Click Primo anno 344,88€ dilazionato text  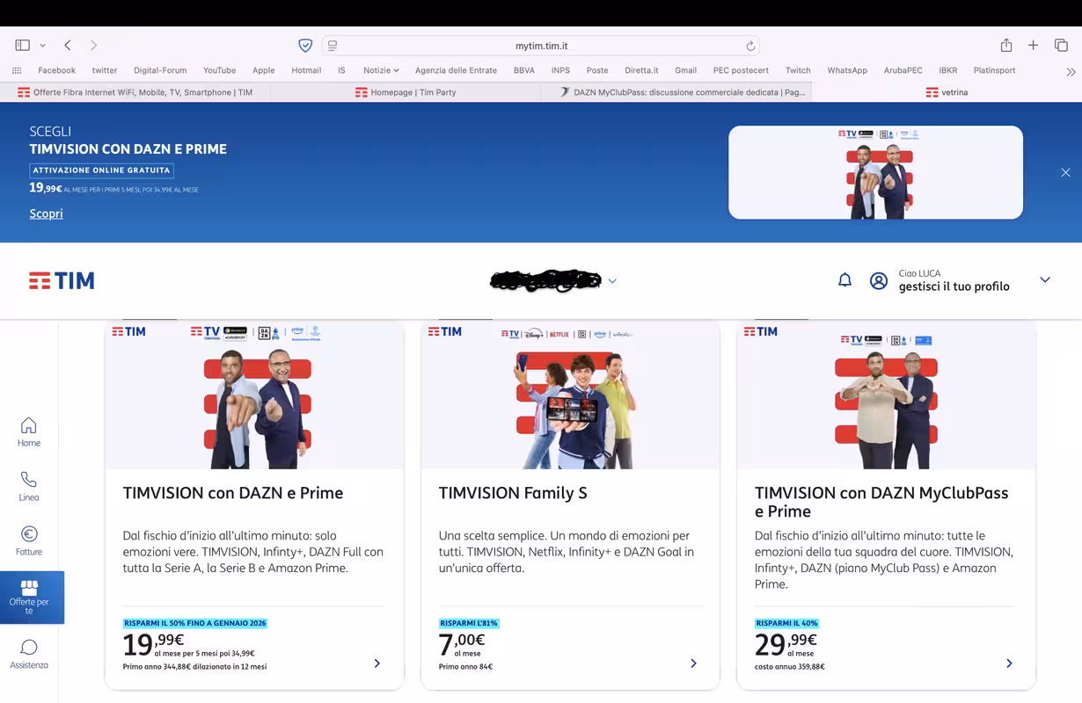tap(194, 667)
